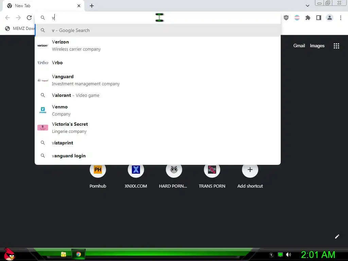
Task: Open the profile avatar icon
Action: pos(330,18)
